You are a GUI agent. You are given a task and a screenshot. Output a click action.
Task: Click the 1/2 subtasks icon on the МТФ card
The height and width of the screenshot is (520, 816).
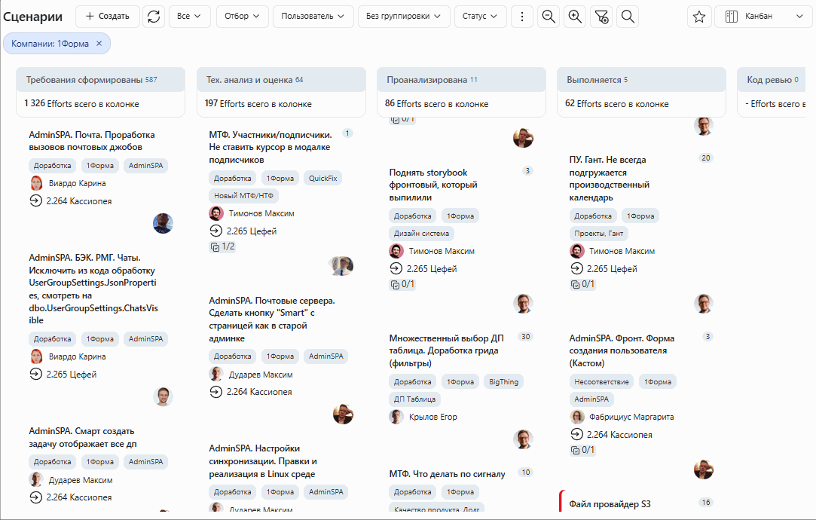pos(215,246)
